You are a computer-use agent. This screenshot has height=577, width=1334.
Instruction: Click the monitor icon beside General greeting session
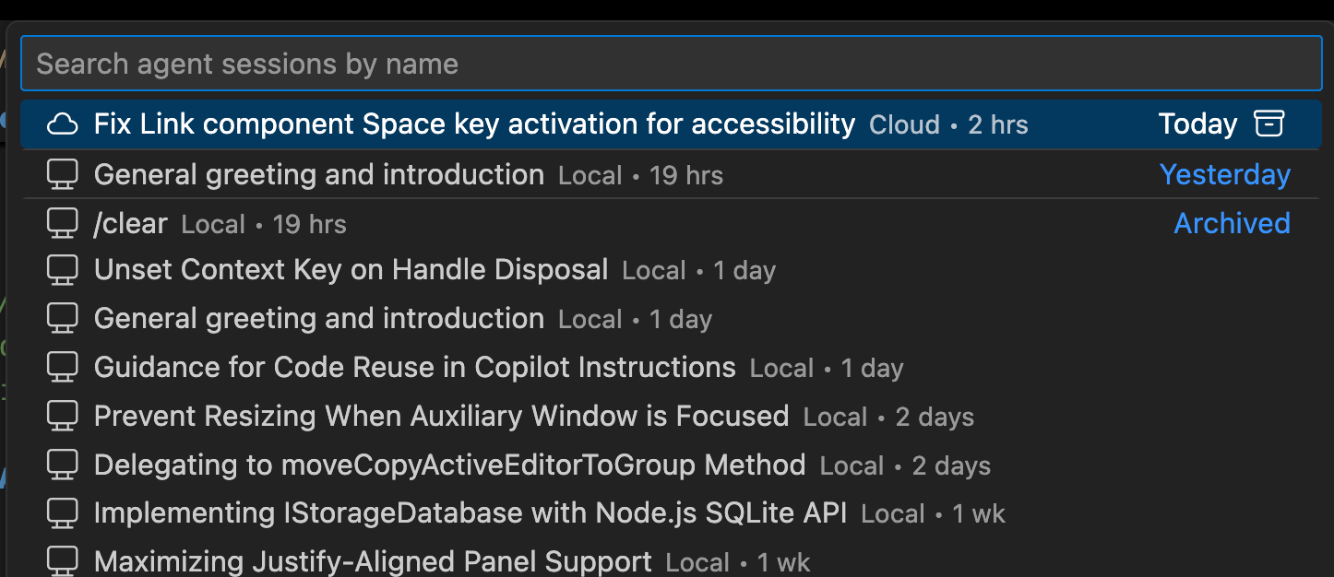(x=62, y=173)
